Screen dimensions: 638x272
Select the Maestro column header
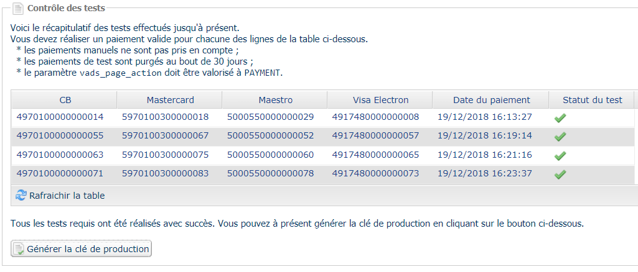click(x=275, y=100)
